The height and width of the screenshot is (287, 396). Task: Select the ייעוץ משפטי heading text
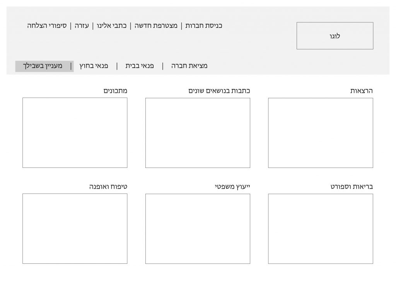tap(233, 187)
